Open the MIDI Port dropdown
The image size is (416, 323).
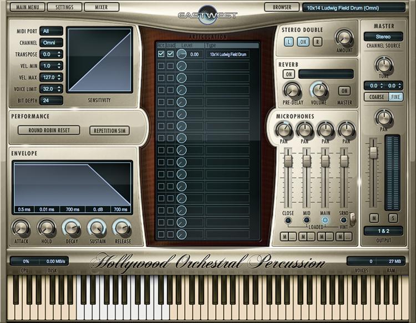(x=51, y=31)
